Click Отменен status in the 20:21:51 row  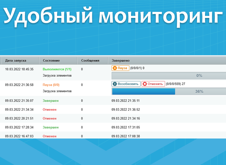tap(49, 118)
